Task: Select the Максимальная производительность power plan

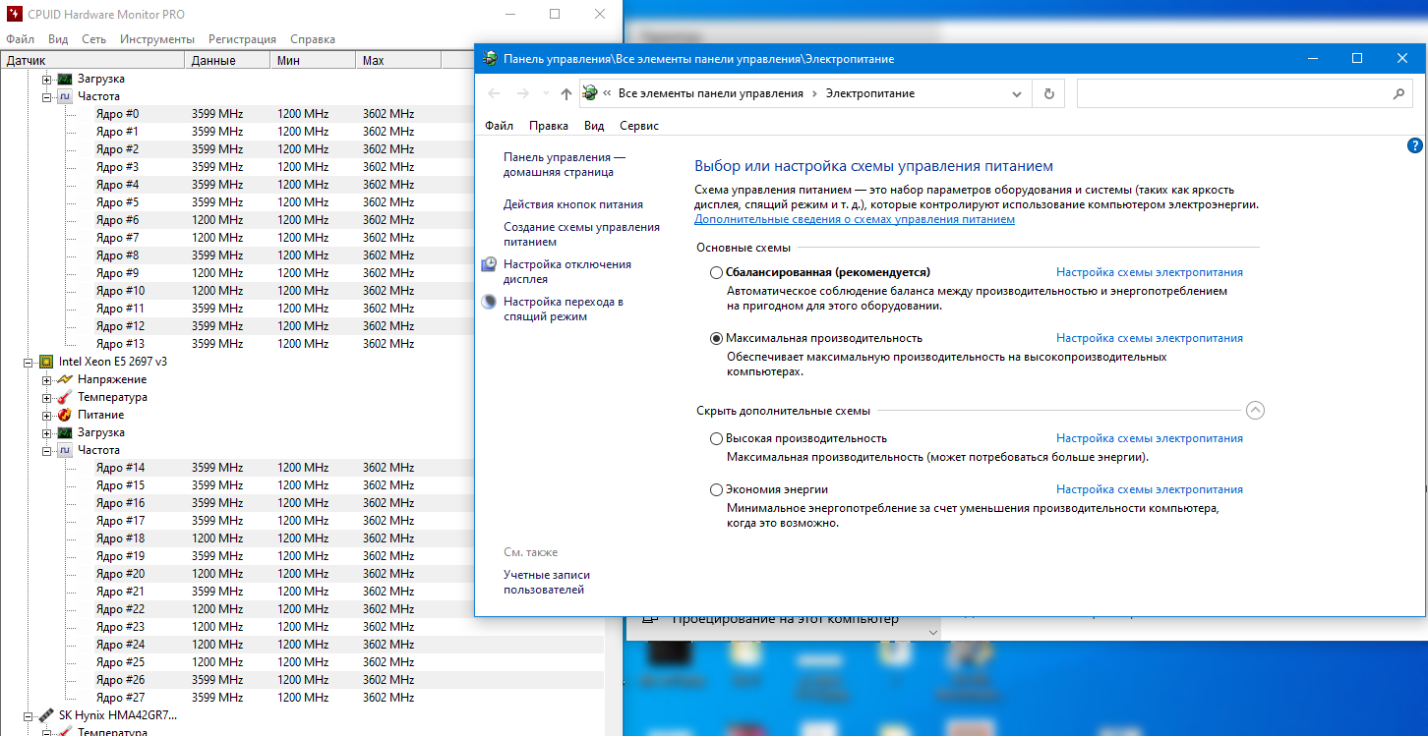Action: (716, 338)
